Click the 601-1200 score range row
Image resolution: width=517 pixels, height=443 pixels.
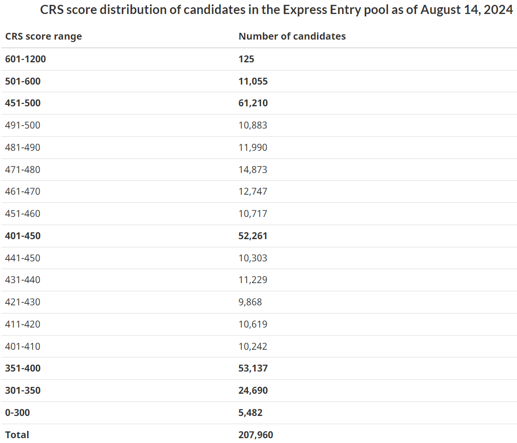pos(259,59)
